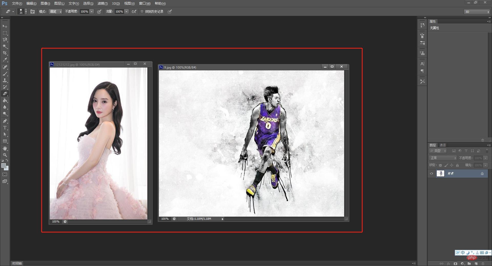Image resolution: width=492 pixels, height=266 pixels.
Task: Open the 图像(I) menu
Action: [45, 3]
